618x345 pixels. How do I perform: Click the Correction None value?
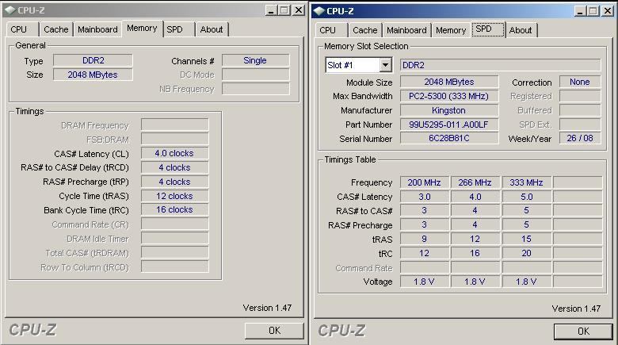pyautogui.click(x=580, y=82)
